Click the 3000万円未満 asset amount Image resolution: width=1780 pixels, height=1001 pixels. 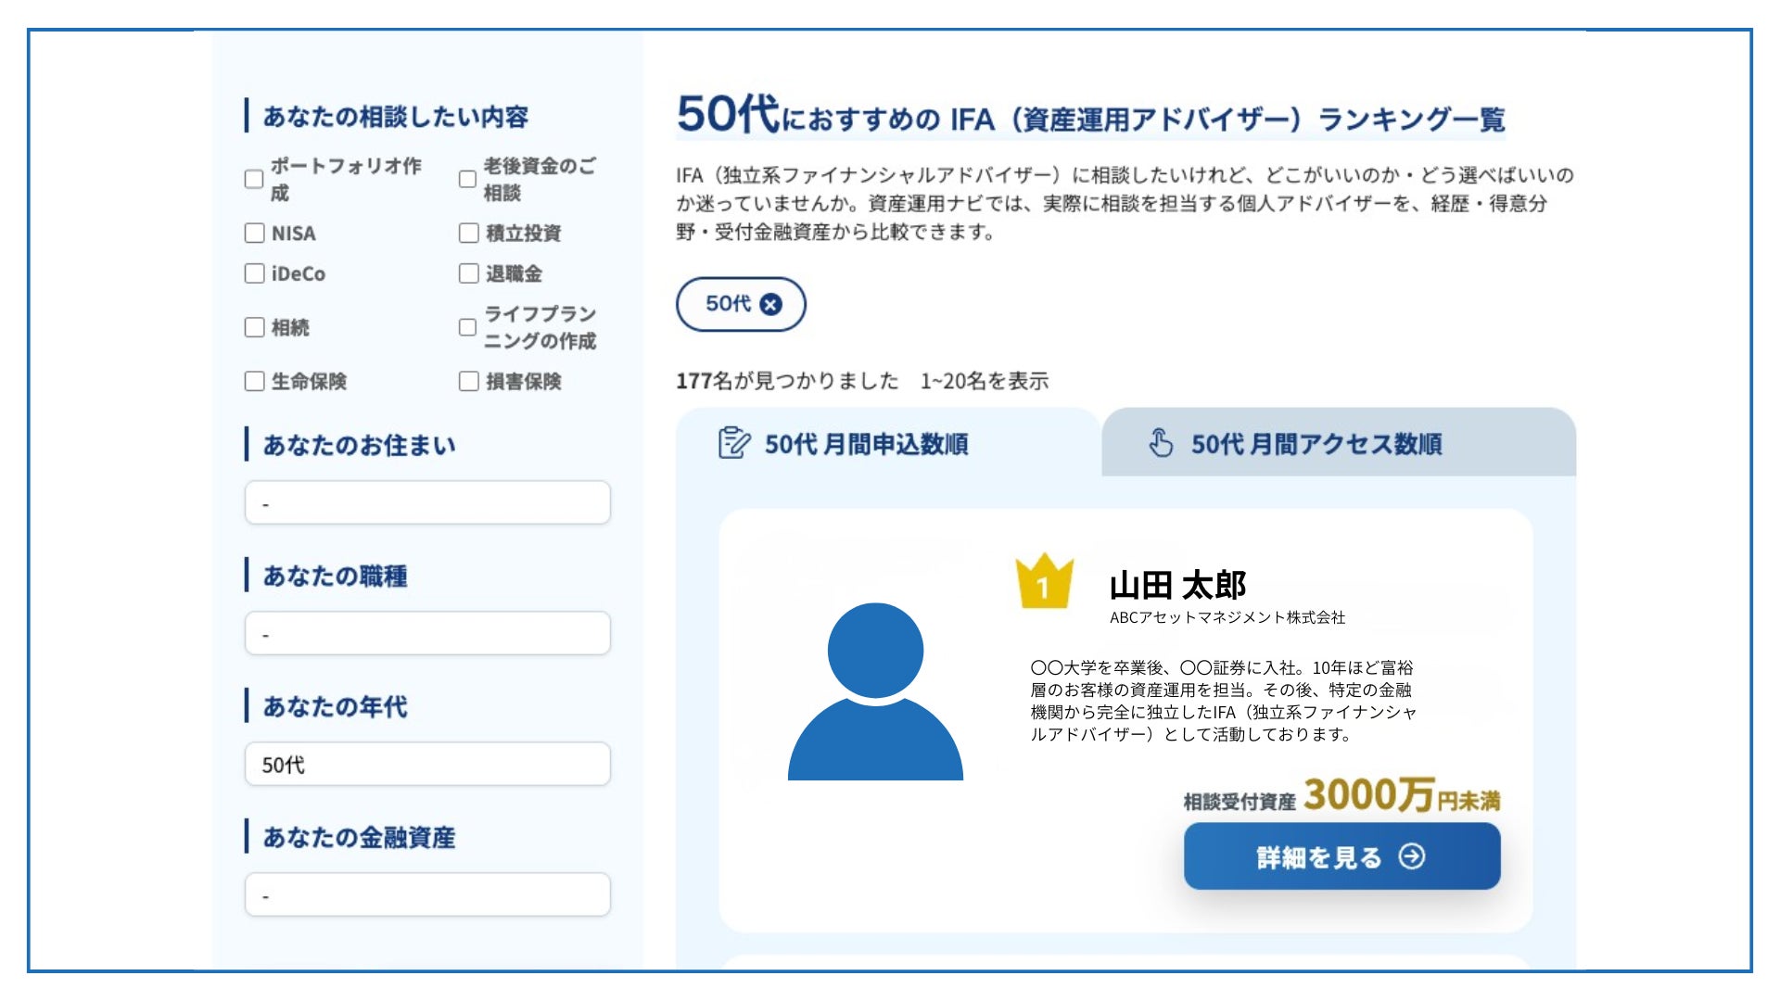coord(1401,795)
